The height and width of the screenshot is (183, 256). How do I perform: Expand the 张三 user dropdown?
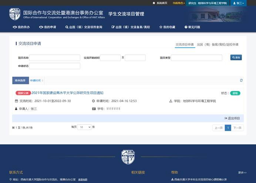click(x=238, y=3)
